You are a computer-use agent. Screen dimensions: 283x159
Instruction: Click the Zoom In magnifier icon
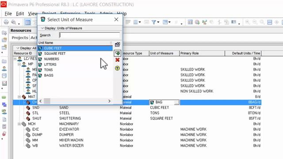coord(248,22)
